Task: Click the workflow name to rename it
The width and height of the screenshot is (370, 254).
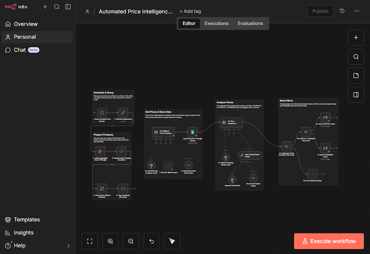Action: (136, 12)
